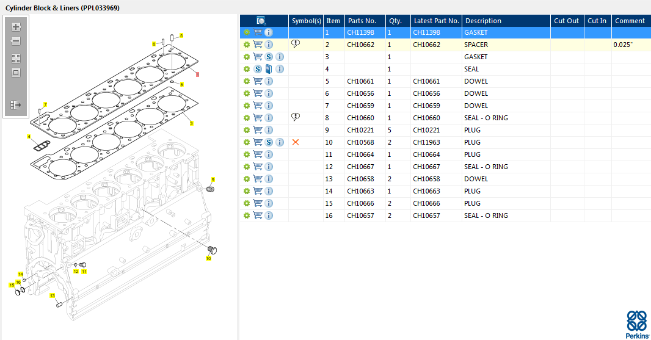
Task: Select the CH10657 SEAL - O RING row
Action: (x=482, y=215)
